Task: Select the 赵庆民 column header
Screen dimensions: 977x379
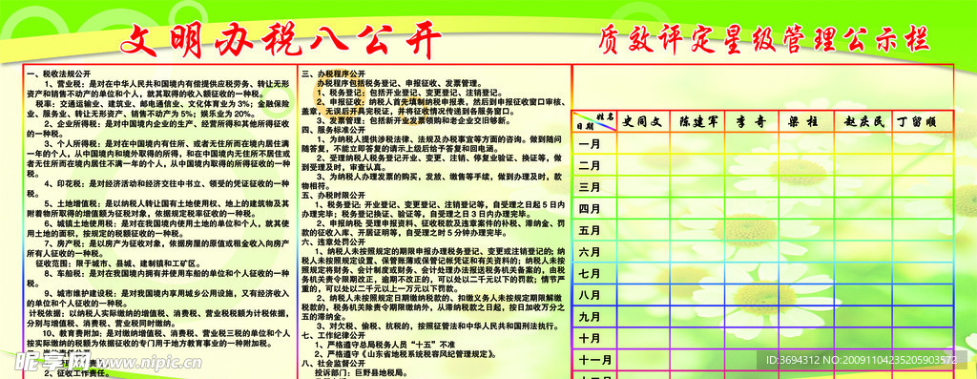Action: [863, 121]
